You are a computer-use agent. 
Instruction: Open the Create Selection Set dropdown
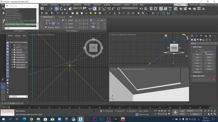pyautogui.click(x=129, y=8)
